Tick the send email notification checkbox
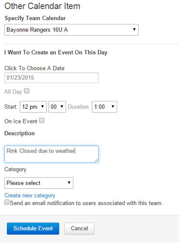 pos(7,202)
